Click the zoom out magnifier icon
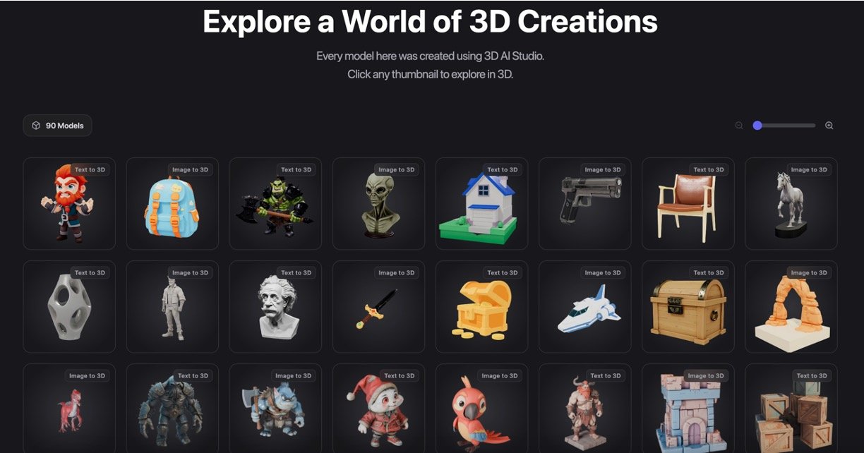 pos(739,126)
